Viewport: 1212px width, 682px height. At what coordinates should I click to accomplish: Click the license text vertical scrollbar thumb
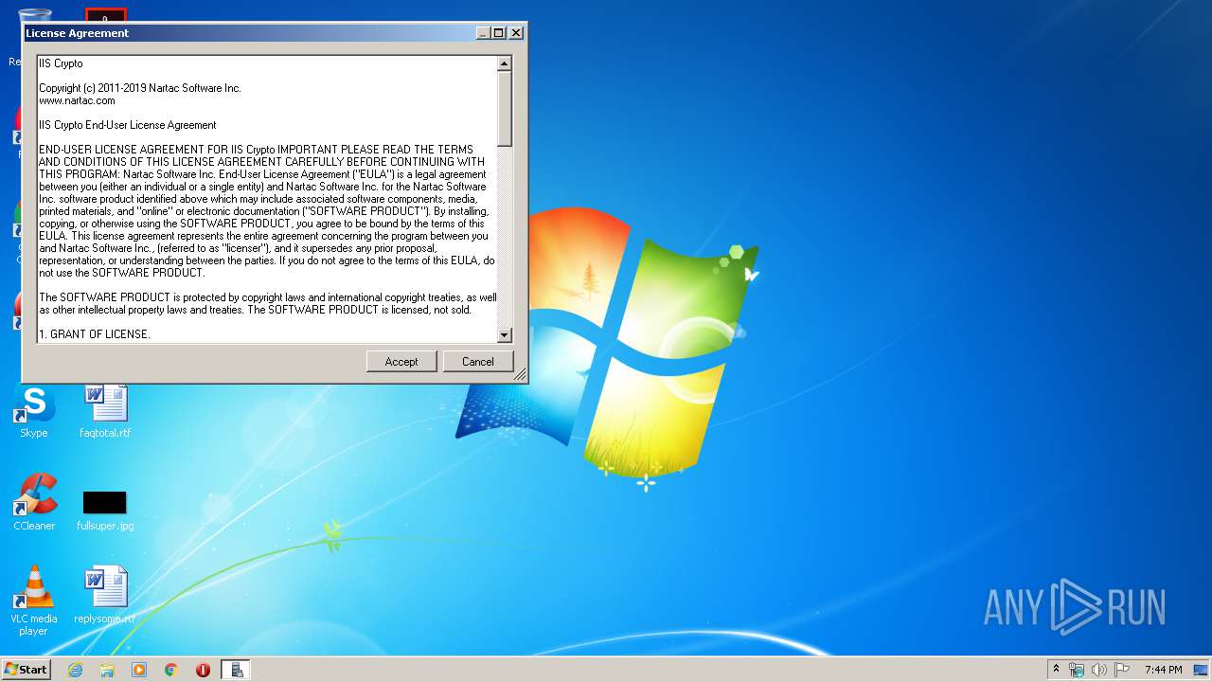point(504,109)
